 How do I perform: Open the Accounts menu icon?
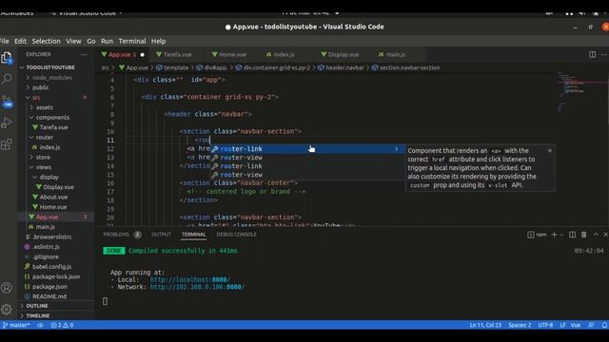(x=7, y=288)
